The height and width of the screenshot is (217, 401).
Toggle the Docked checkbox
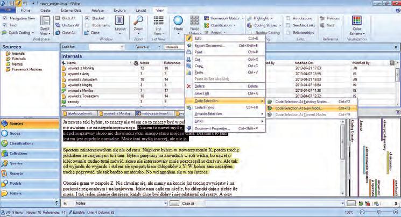(x=87, y=18)
